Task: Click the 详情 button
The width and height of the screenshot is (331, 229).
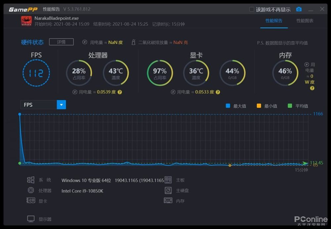Action: [61, 42]
